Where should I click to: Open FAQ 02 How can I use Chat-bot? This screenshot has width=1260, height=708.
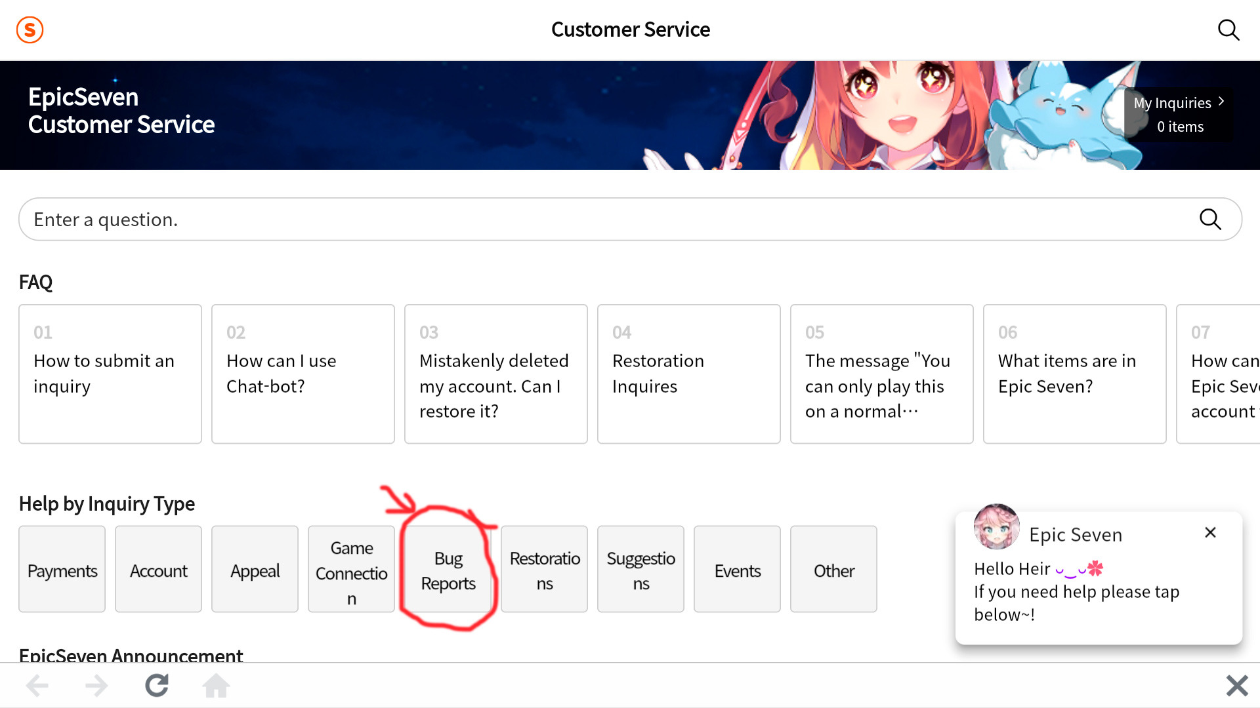[x=303, y=374]
